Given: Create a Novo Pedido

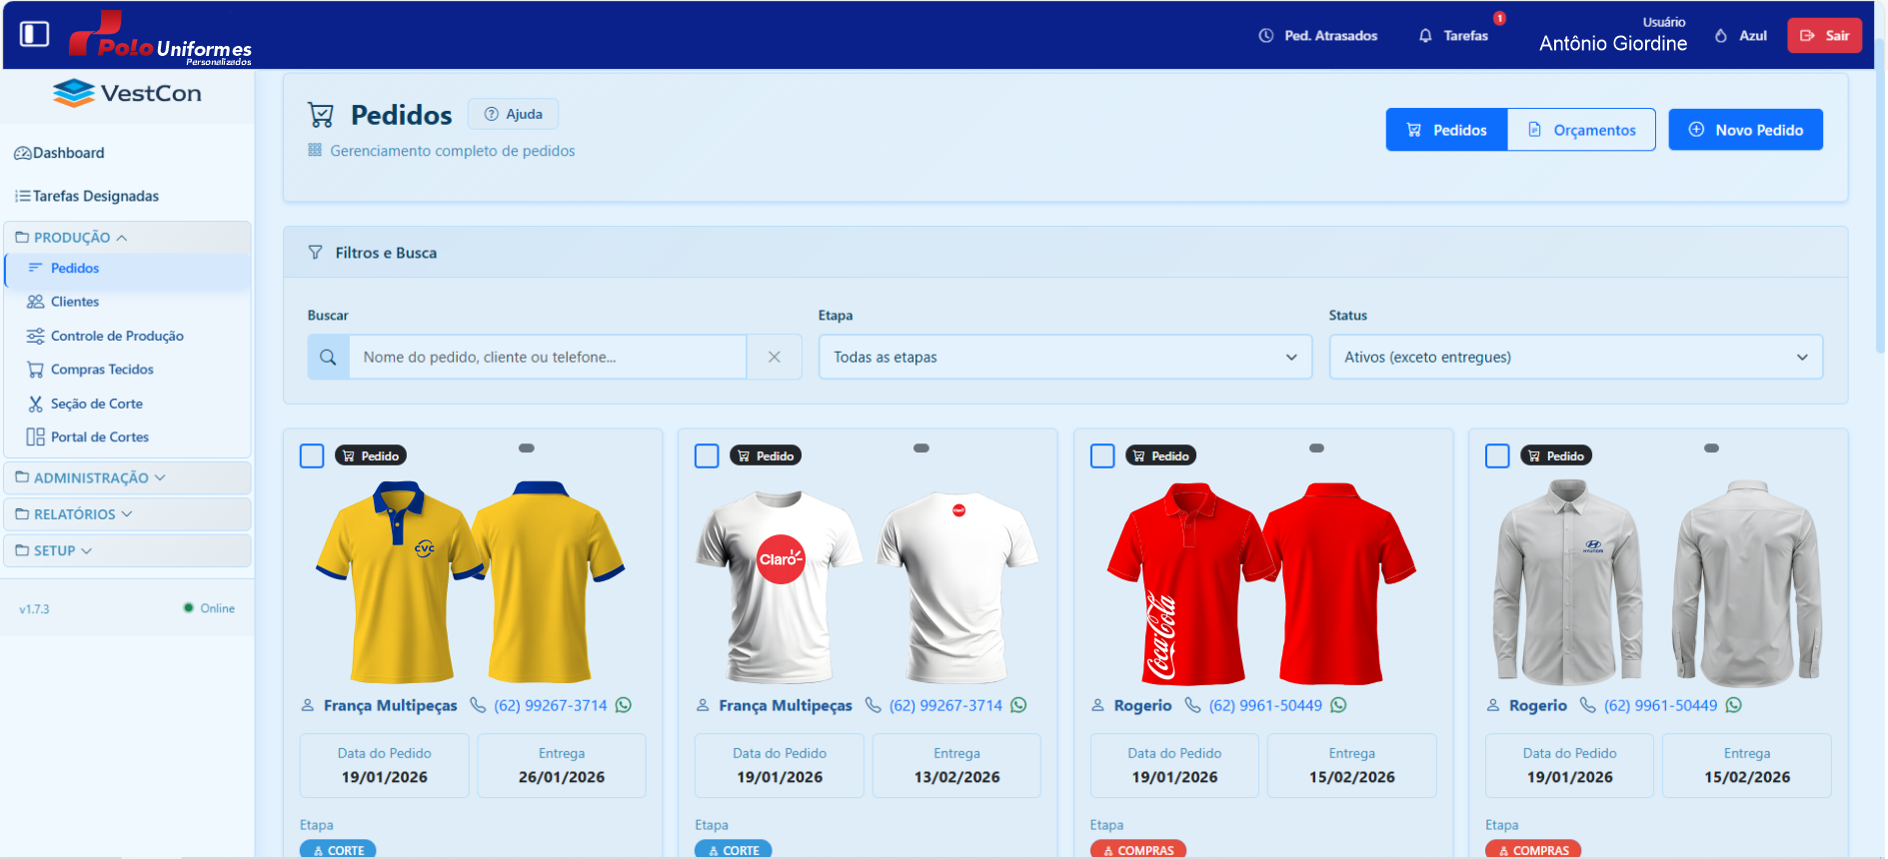Looking at the screenshot, I should (x=1745, y=130).
